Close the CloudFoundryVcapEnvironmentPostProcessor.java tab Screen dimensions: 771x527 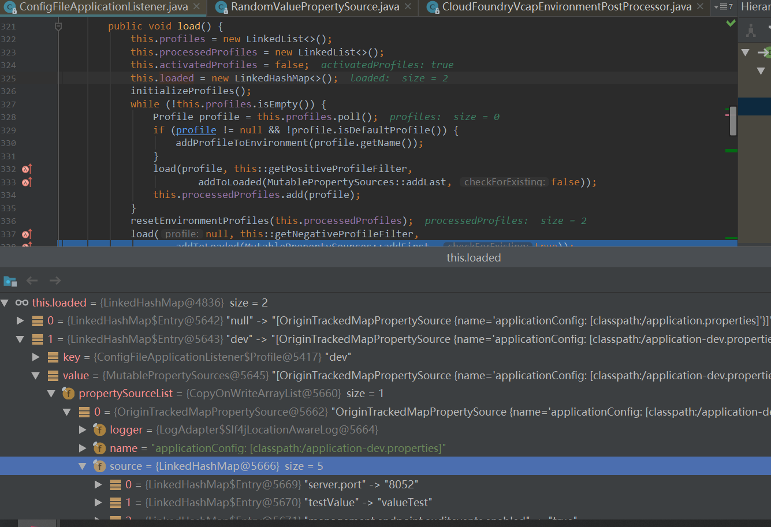click(x=700, y=7)
